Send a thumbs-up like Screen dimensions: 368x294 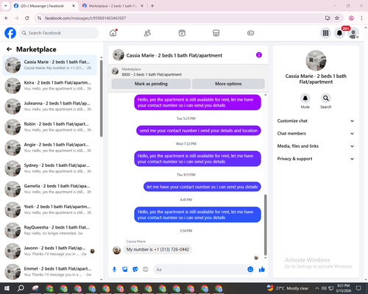(262, 270)
